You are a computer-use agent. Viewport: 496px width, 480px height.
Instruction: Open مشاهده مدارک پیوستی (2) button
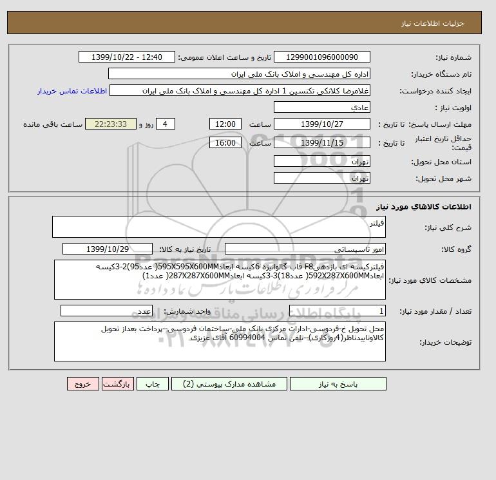[229, 384]
